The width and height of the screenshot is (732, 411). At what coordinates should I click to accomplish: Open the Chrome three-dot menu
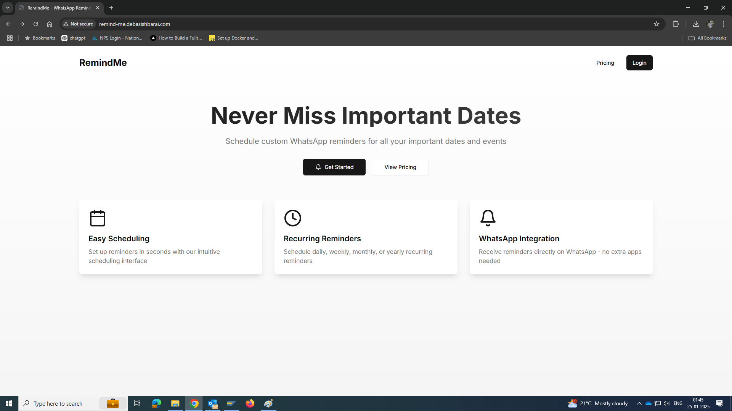coord(723,24)
